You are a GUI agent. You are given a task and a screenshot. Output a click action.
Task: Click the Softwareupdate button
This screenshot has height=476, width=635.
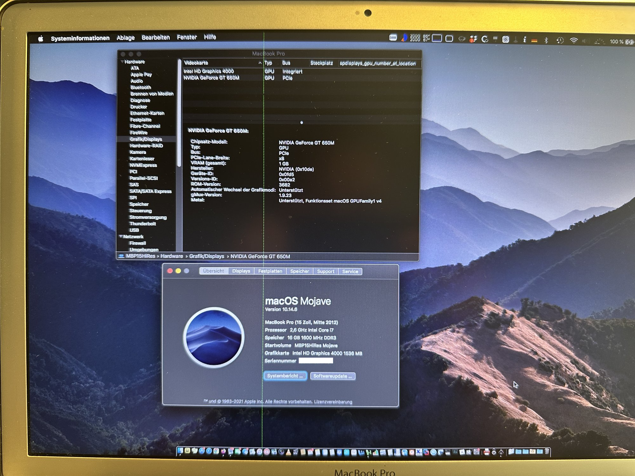point(332,376)
